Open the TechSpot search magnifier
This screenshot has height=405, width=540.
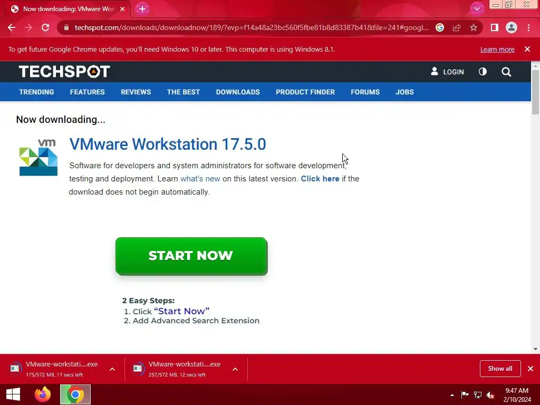click(506, 72)
